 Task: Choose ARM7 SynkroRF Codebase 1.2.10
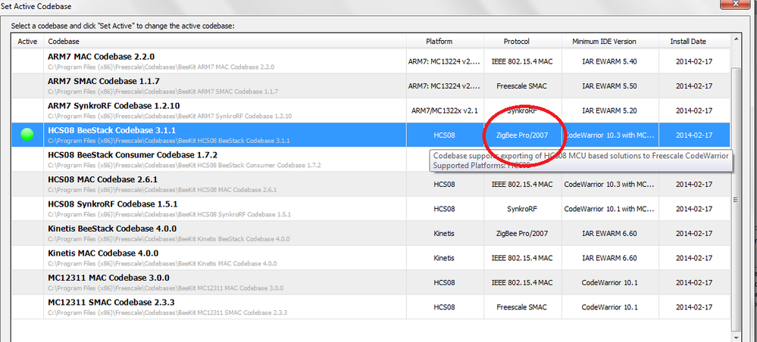coord(371,110)
